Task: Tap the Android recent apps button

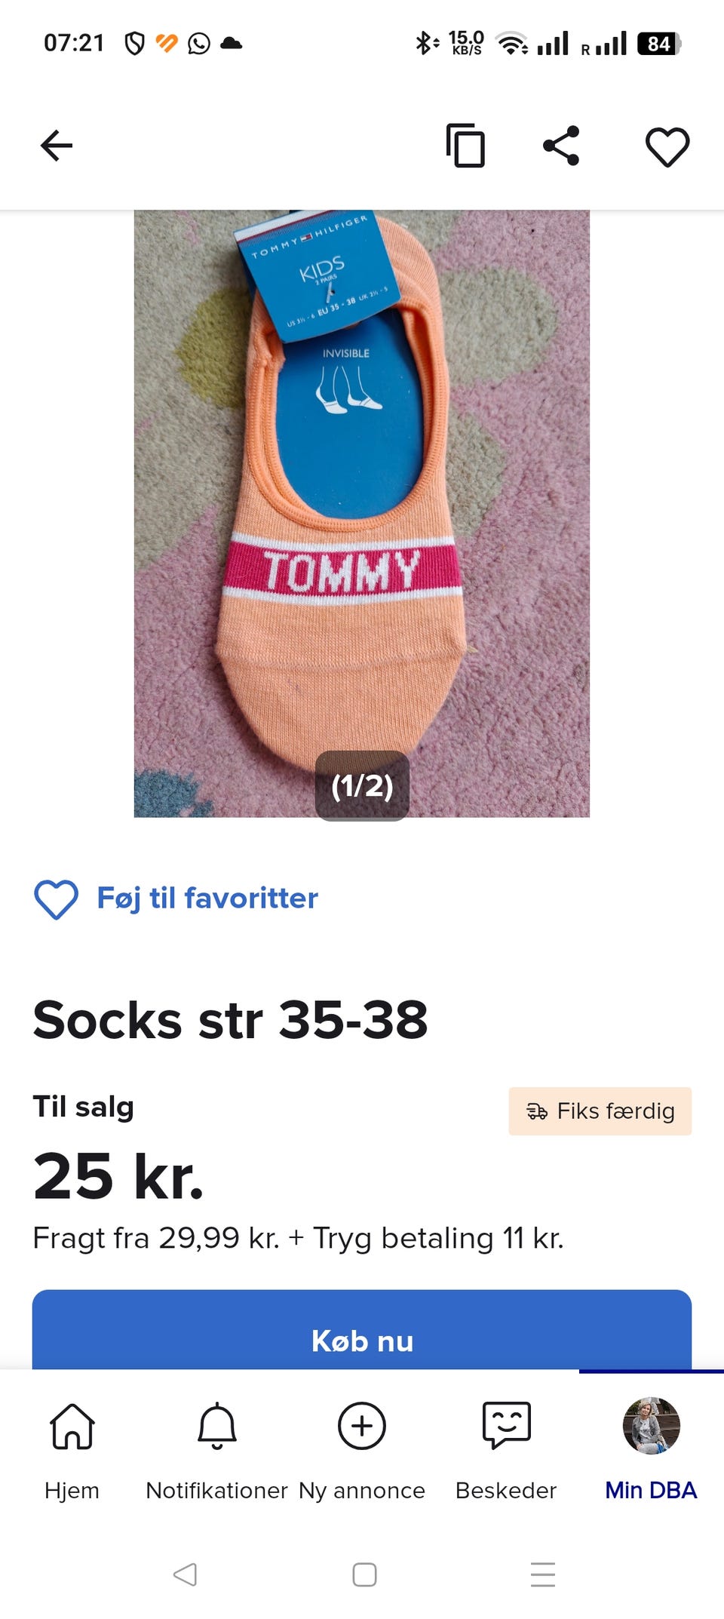Action: (543, 1574)
